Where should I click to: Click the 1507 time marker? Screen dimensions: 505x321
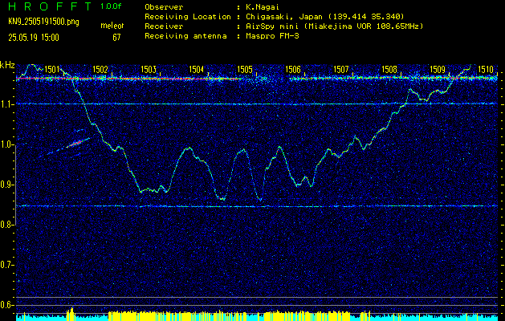click(x=341, y=69)
